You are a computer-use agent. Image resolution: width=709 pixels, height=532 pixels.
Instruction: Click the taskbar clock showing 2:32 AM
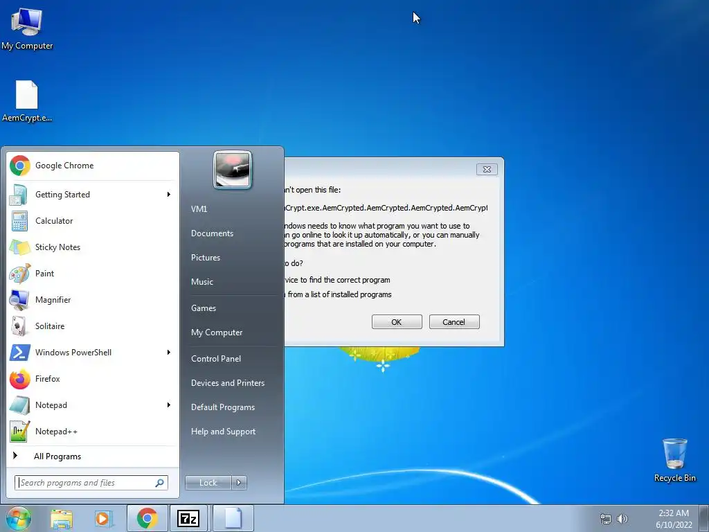pos(674,519)
